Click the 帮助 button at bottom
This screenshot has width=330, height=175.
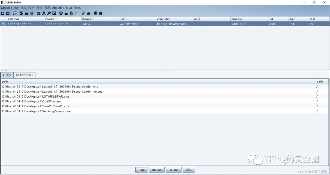click(x=189, y=170)
